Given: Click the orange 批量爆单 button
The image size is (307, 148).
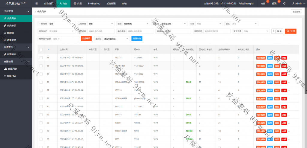Looking at the screenshot, I should click(x=86, y=39).
